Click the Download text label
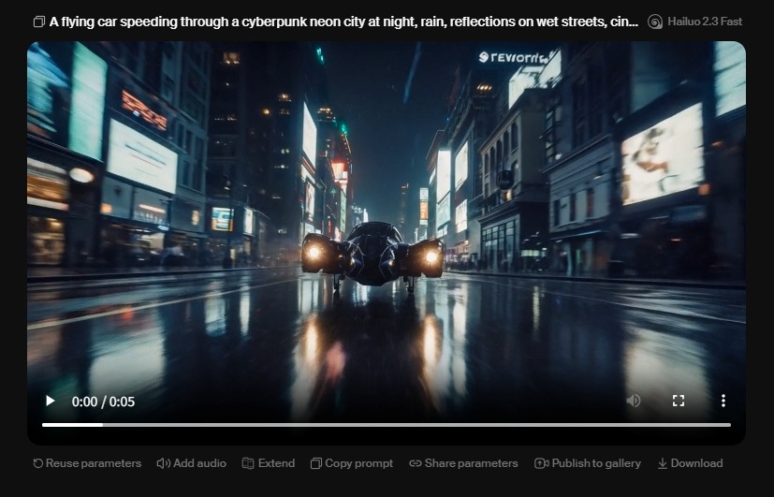This screenshot has width=774, height=497. tap(696, 463)
